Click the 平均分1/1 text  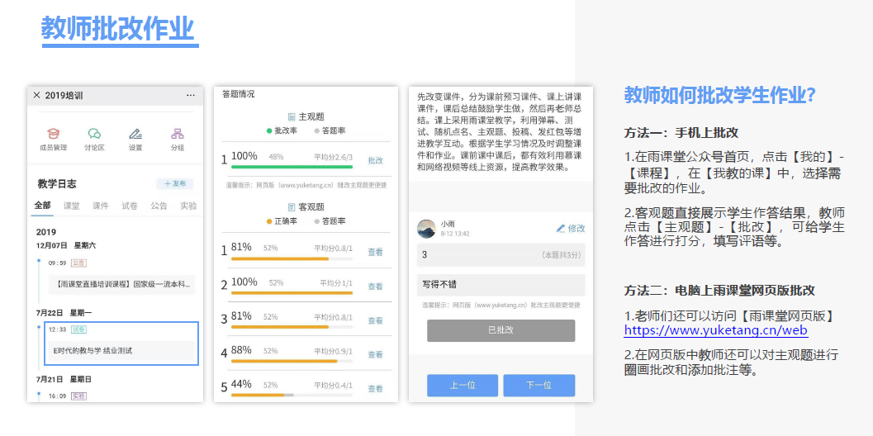pos(336,283)
